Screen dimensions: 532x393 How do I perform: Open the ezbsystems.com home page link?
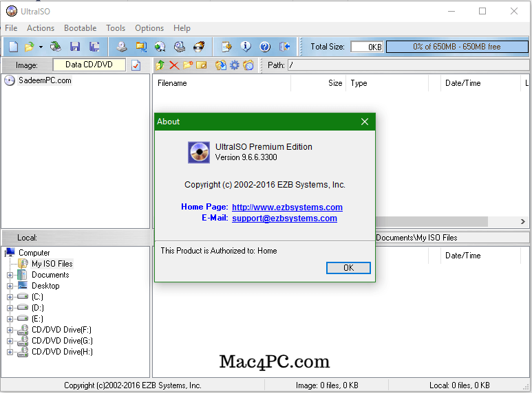287,207
